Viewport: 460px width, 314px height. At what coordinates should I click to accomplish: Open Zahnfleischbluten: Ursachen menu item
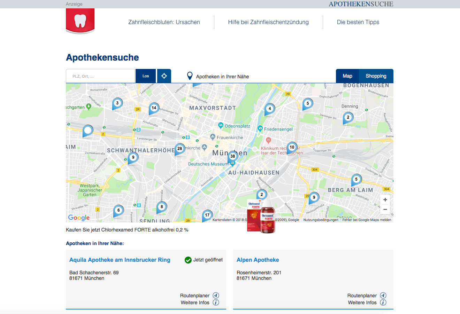pos(164,22)
